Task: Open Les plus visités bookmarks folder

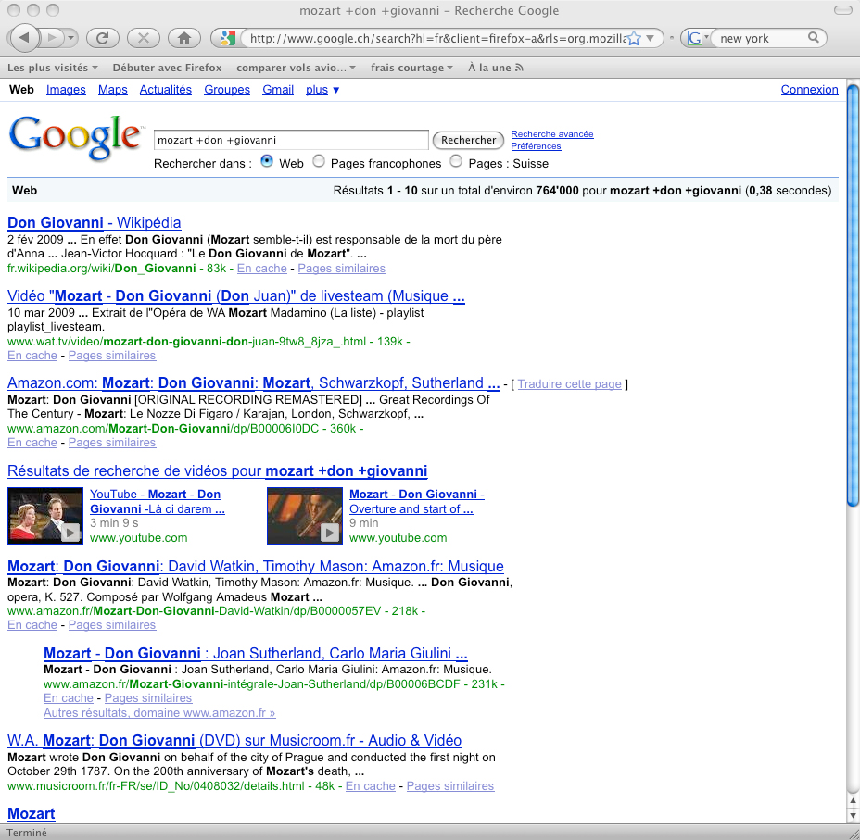Action: click(53, 68)
